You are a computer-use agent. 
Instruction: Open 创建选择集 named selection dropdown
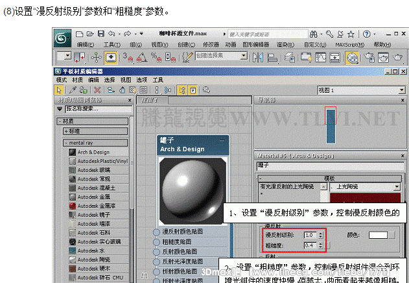click(x=244, y=56)
